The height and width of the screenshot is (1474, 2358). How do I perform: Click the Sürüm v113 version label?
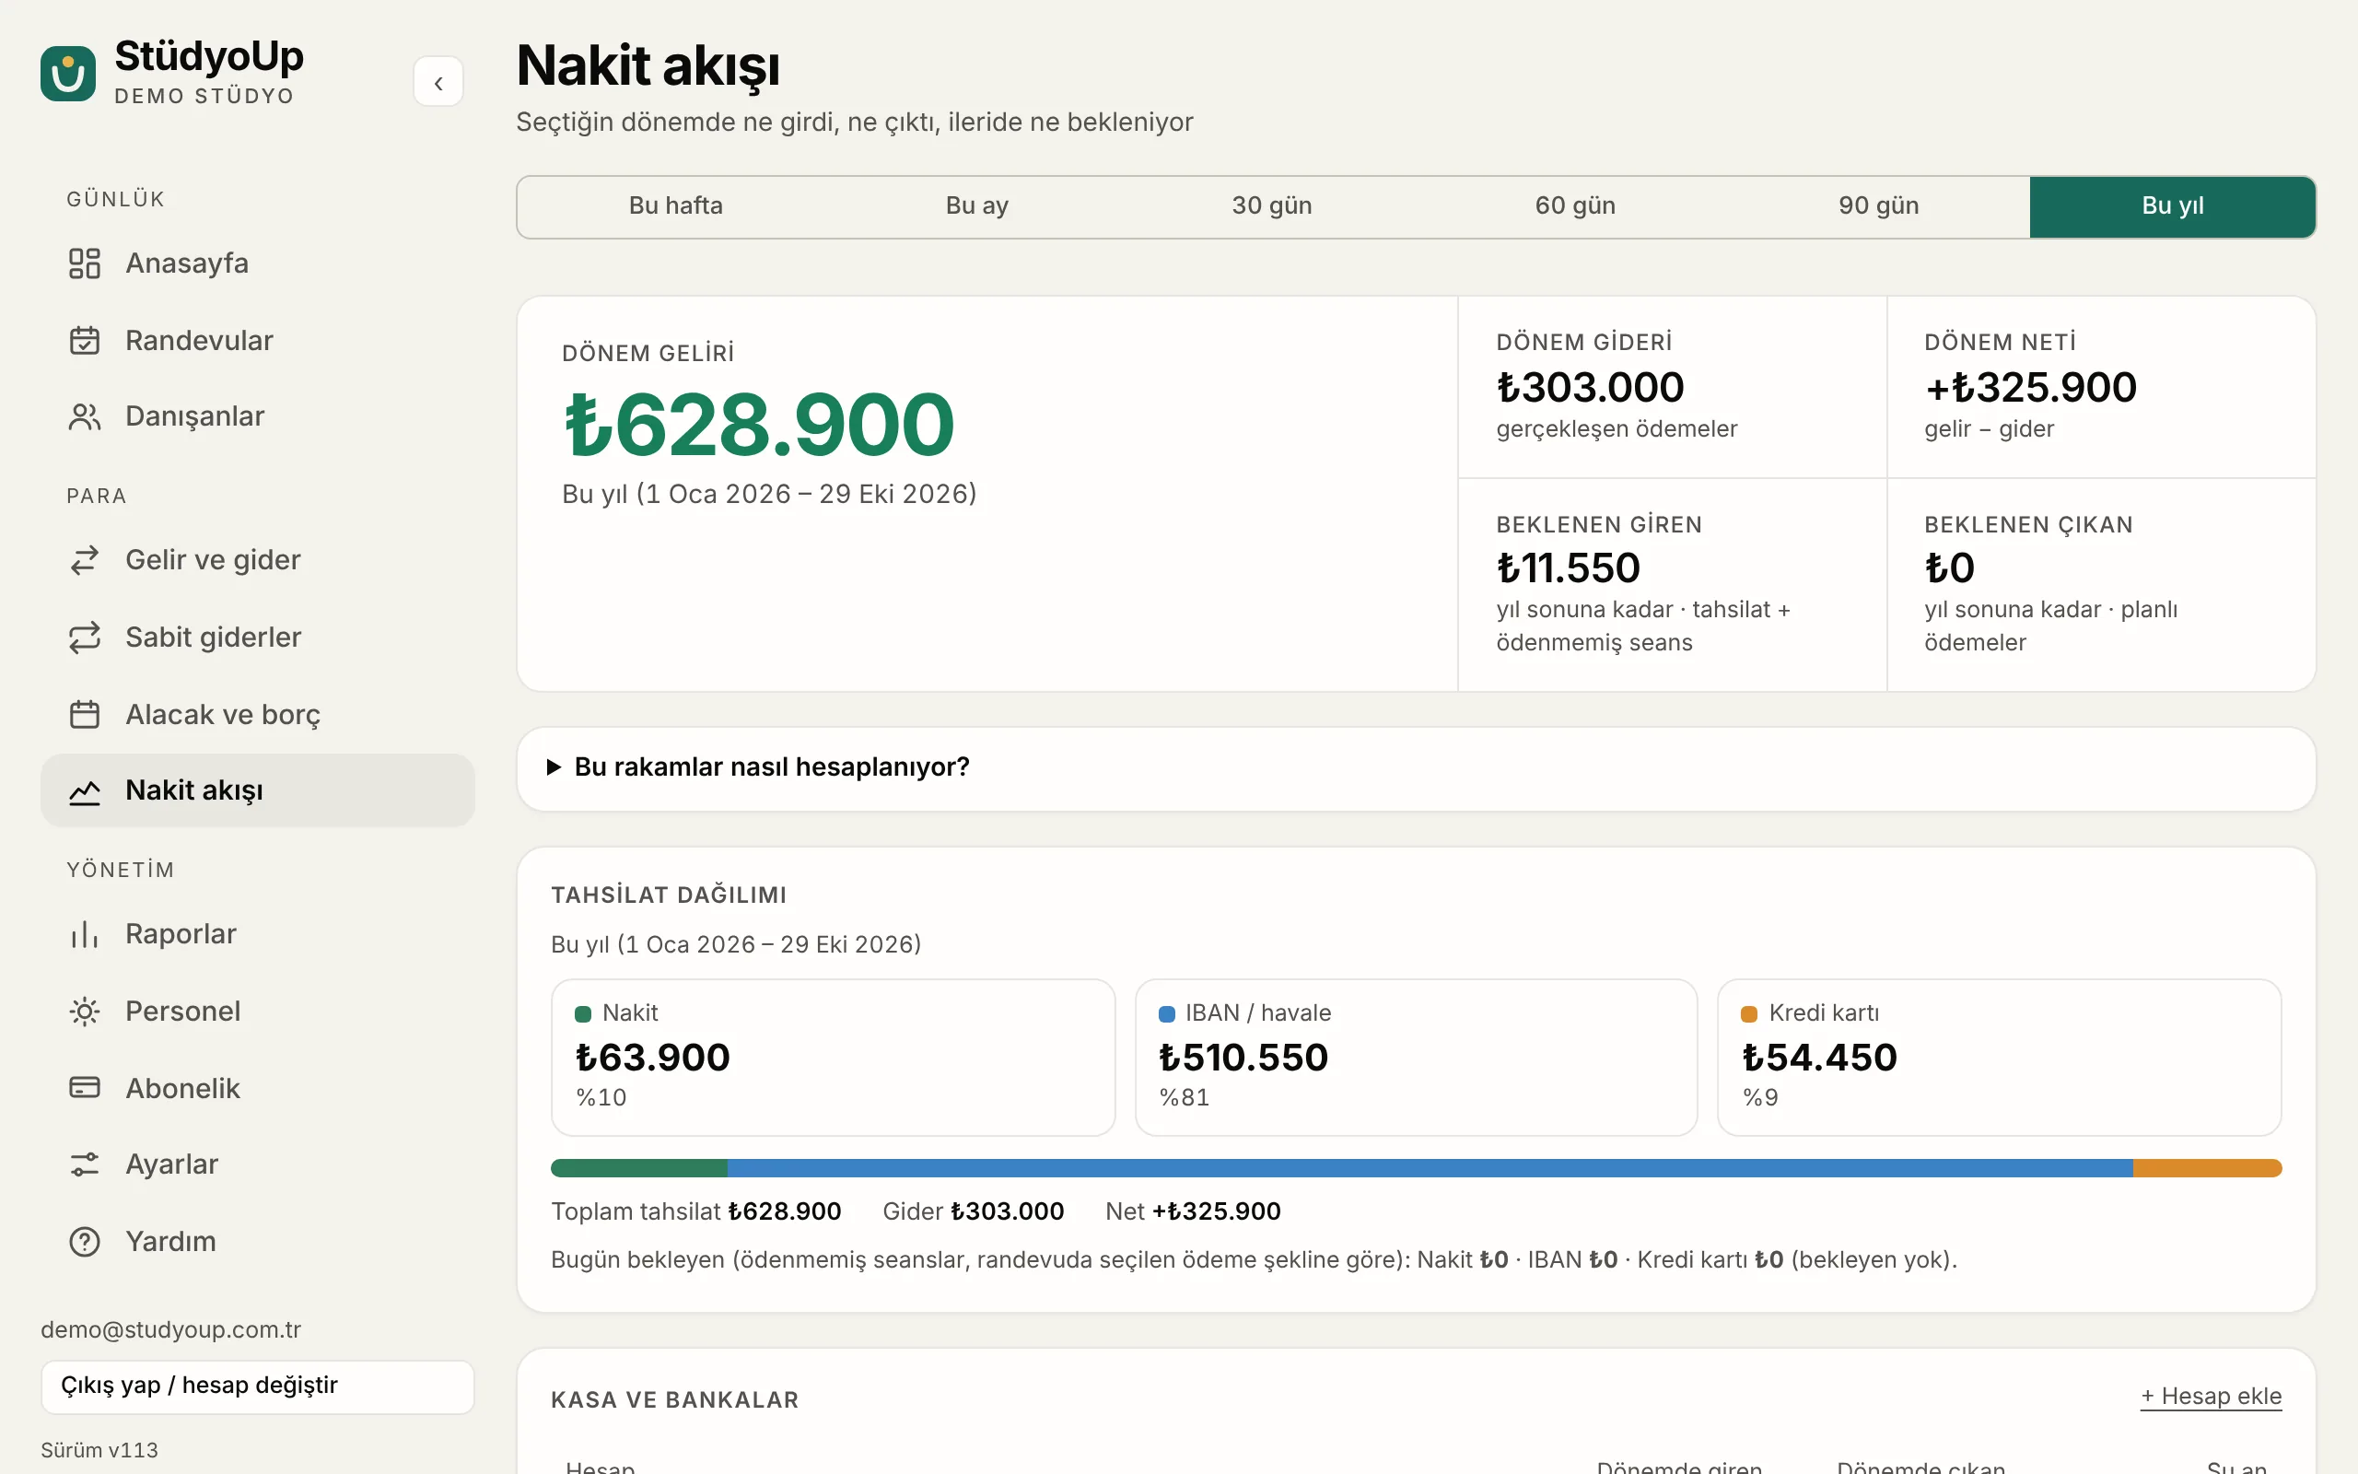coord(99,1451)
